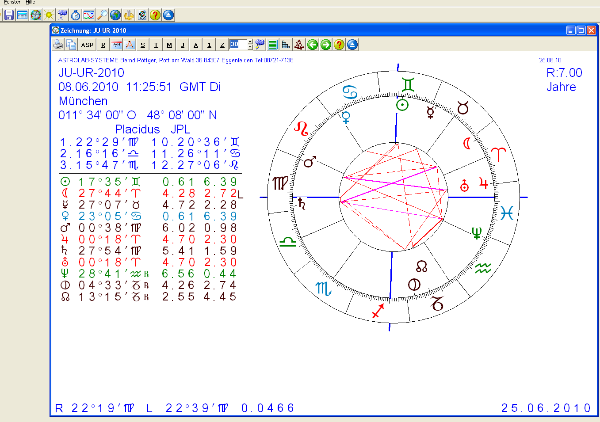Click the number field showing 30
600x422 pixels.
tap(238, 44)
